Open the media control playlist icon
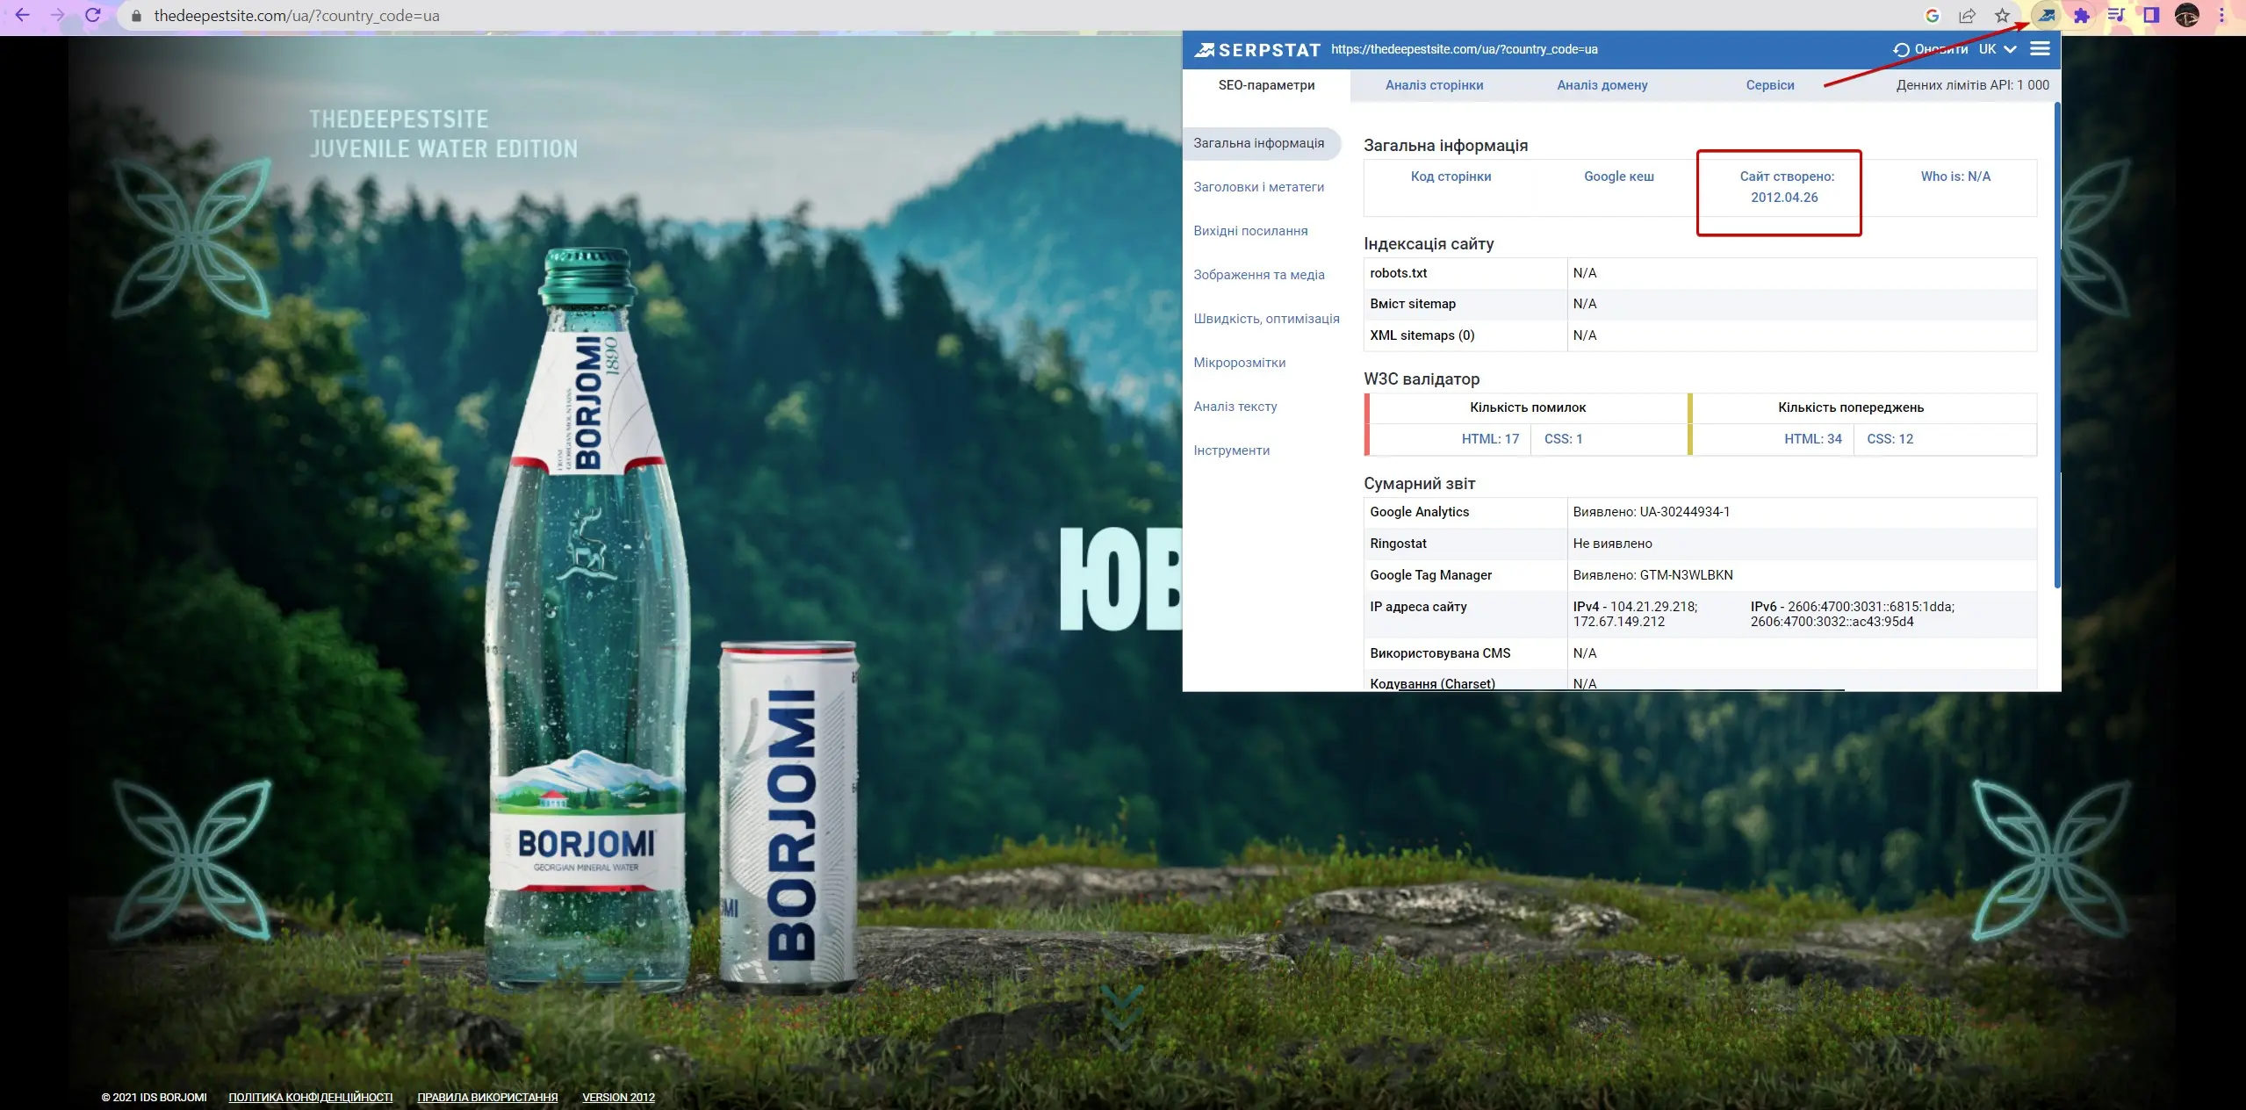Image resolution: width=2246 pixels, height=1110 pixels. point(2116,16)
